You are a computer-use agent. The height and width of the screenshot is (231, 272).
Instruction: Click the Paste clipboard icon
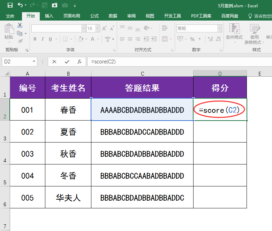tap(9, 29)
